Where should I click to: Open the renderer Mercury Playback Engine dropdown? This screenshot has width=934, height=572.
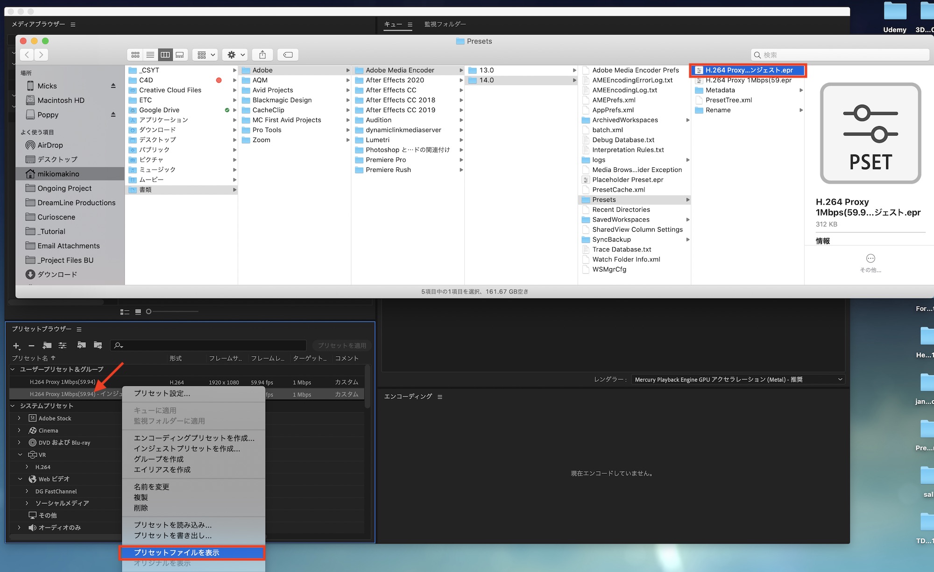pos(738,379)
